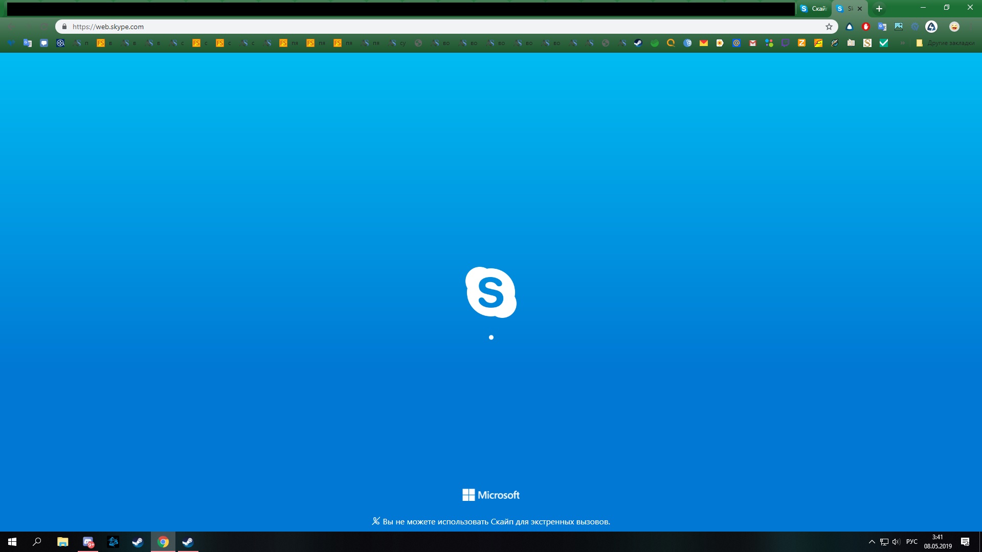The height and width of the screenshot is (552, 982).
Task: Open the Google Translate bookmark icon
Action: click(28, 43)
